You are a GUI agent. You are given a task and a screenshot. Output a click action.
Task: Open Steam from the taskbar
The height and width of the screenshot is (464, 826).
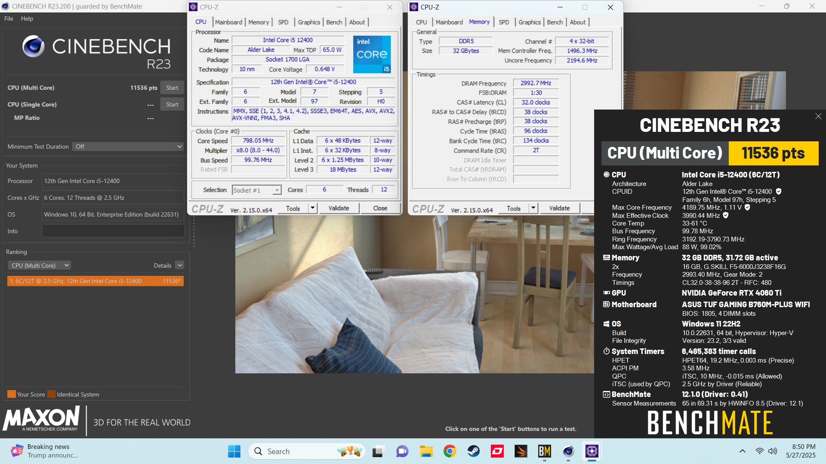tap(473, 451)
